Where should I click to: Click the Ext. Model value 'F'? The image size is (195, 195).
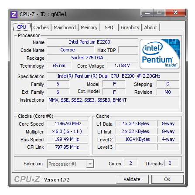[114, 92]
